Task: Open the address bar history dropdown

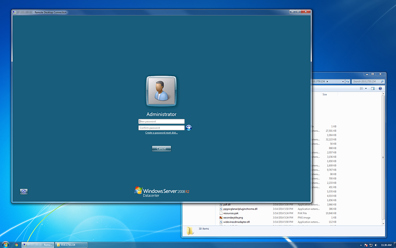Action: pos(343,81)
